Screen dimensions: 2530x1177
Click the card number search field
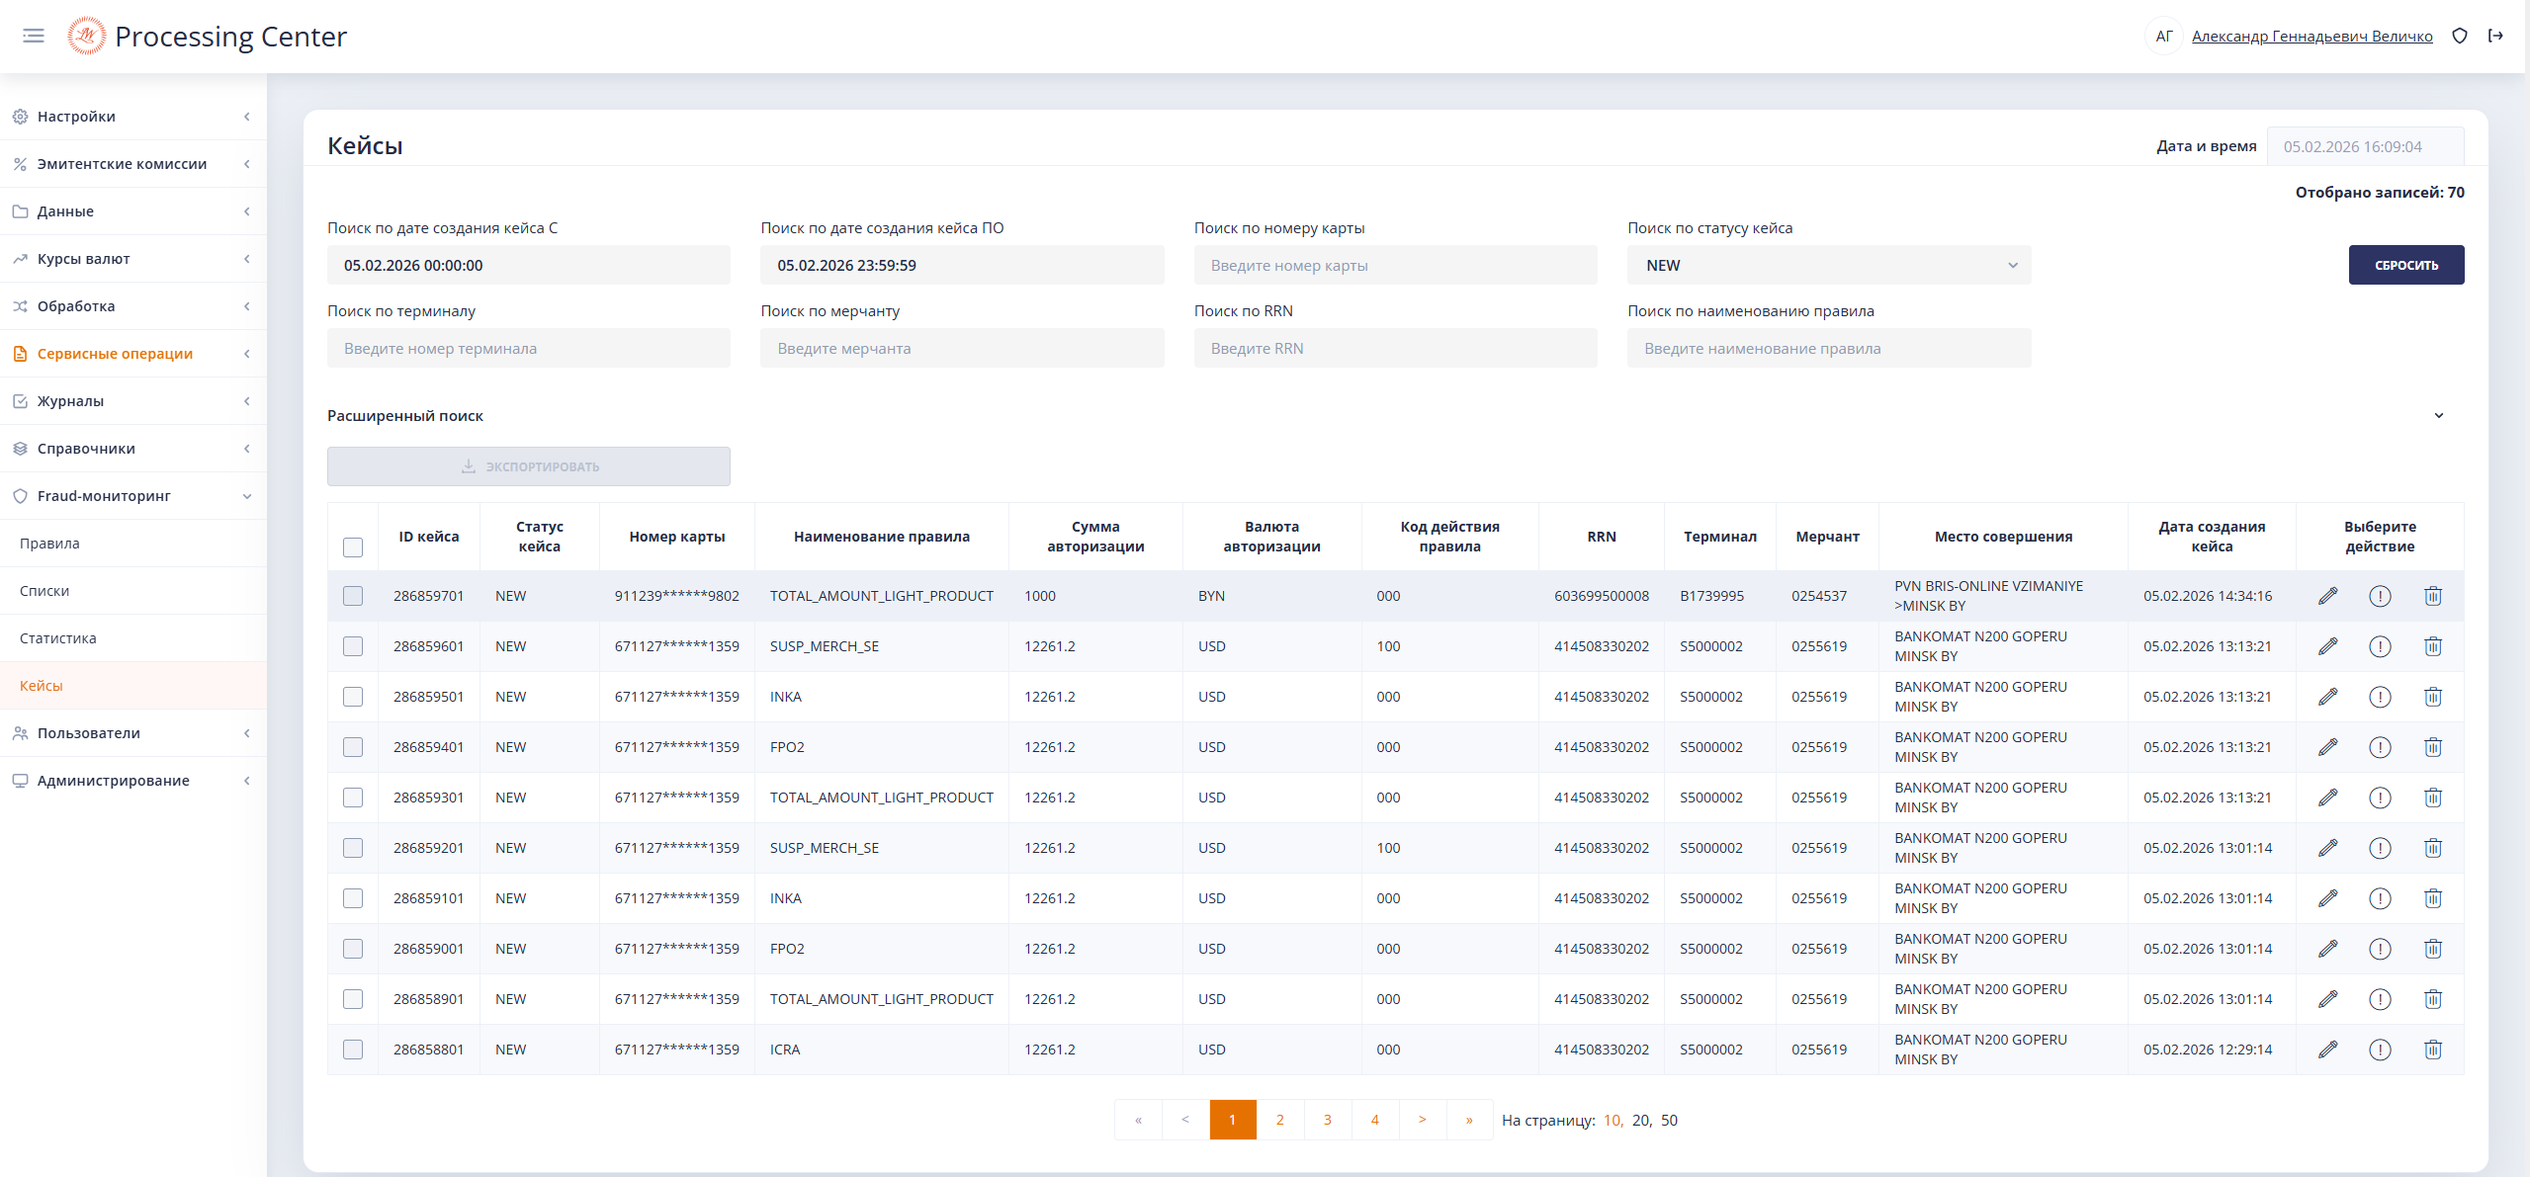tap(1394, 265)
